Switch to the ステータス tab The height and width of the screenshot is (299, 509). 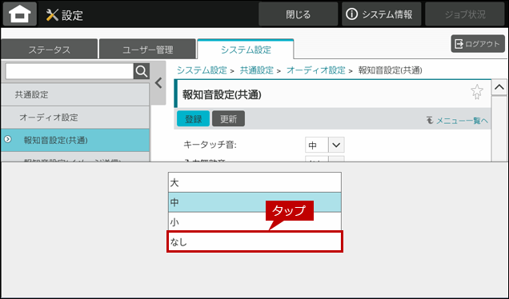[49, 50]
